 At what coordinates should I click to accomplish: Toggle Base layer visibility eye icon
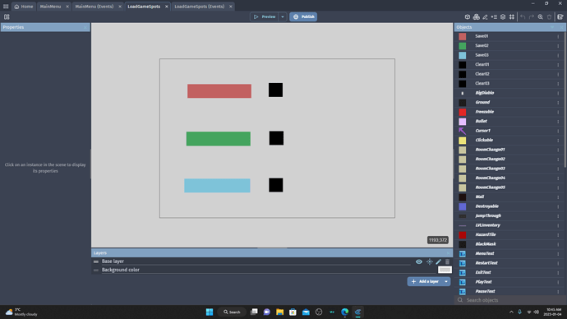[x=419, y=261]
